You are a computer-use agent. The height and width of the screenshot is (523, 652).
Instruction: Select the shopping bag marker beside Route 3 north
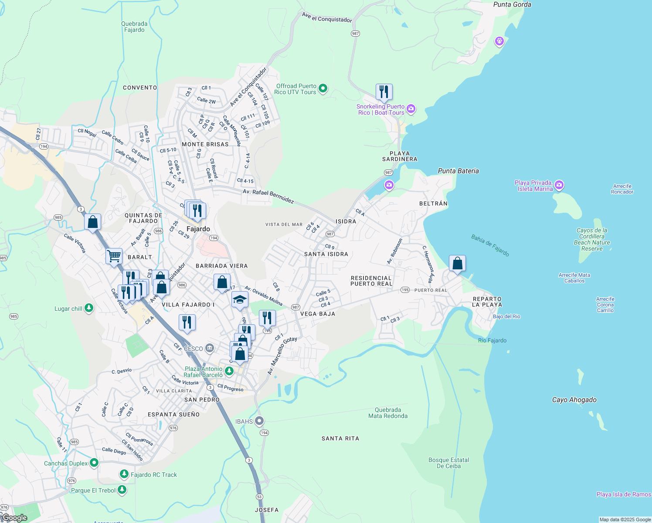(x=93, y=222)
